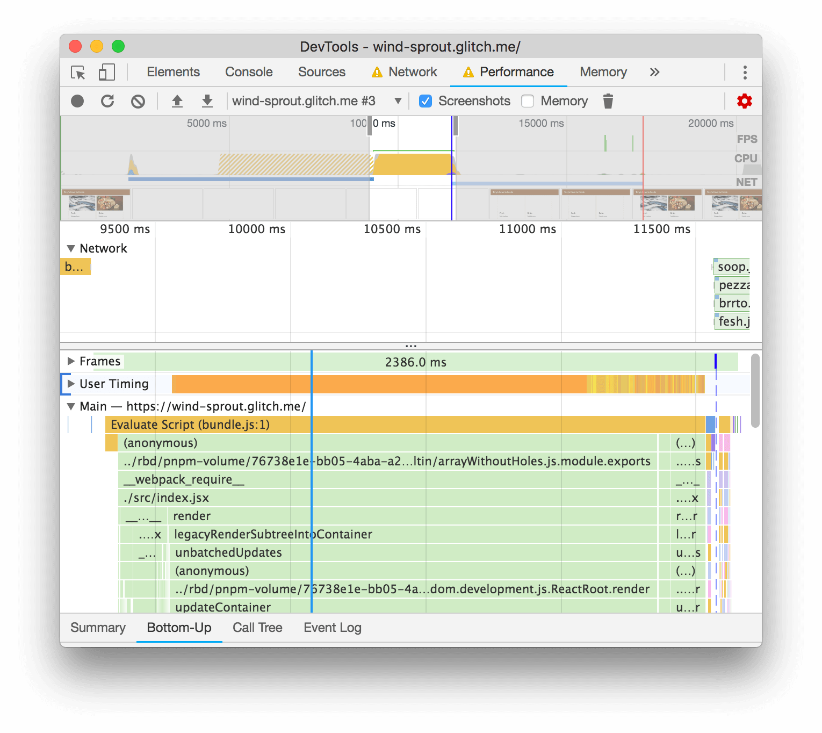The width and height of the screenshot is (822, 733).
Task: Trigger garbage collection via the trash icon
Action: [x=608, y=100]
